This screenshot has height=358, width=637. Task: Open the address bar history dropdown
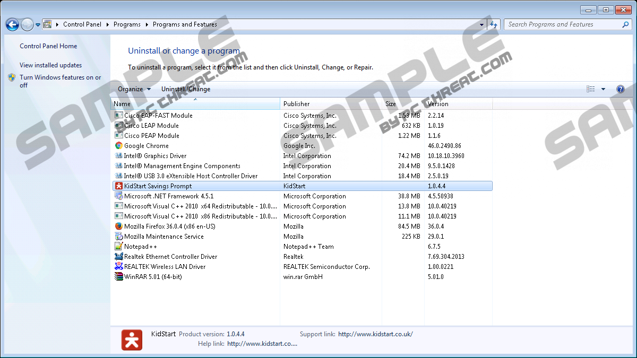(x=481, y=24)
